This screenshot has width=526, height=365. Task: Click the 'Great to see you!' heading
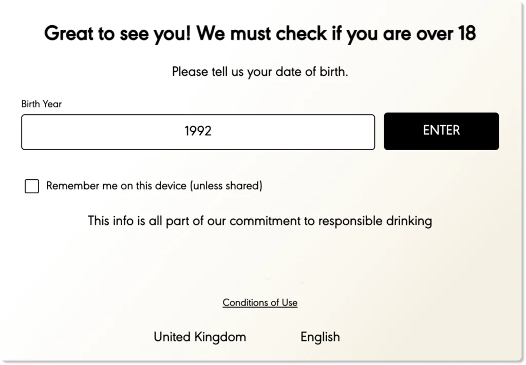pos(118,34)
